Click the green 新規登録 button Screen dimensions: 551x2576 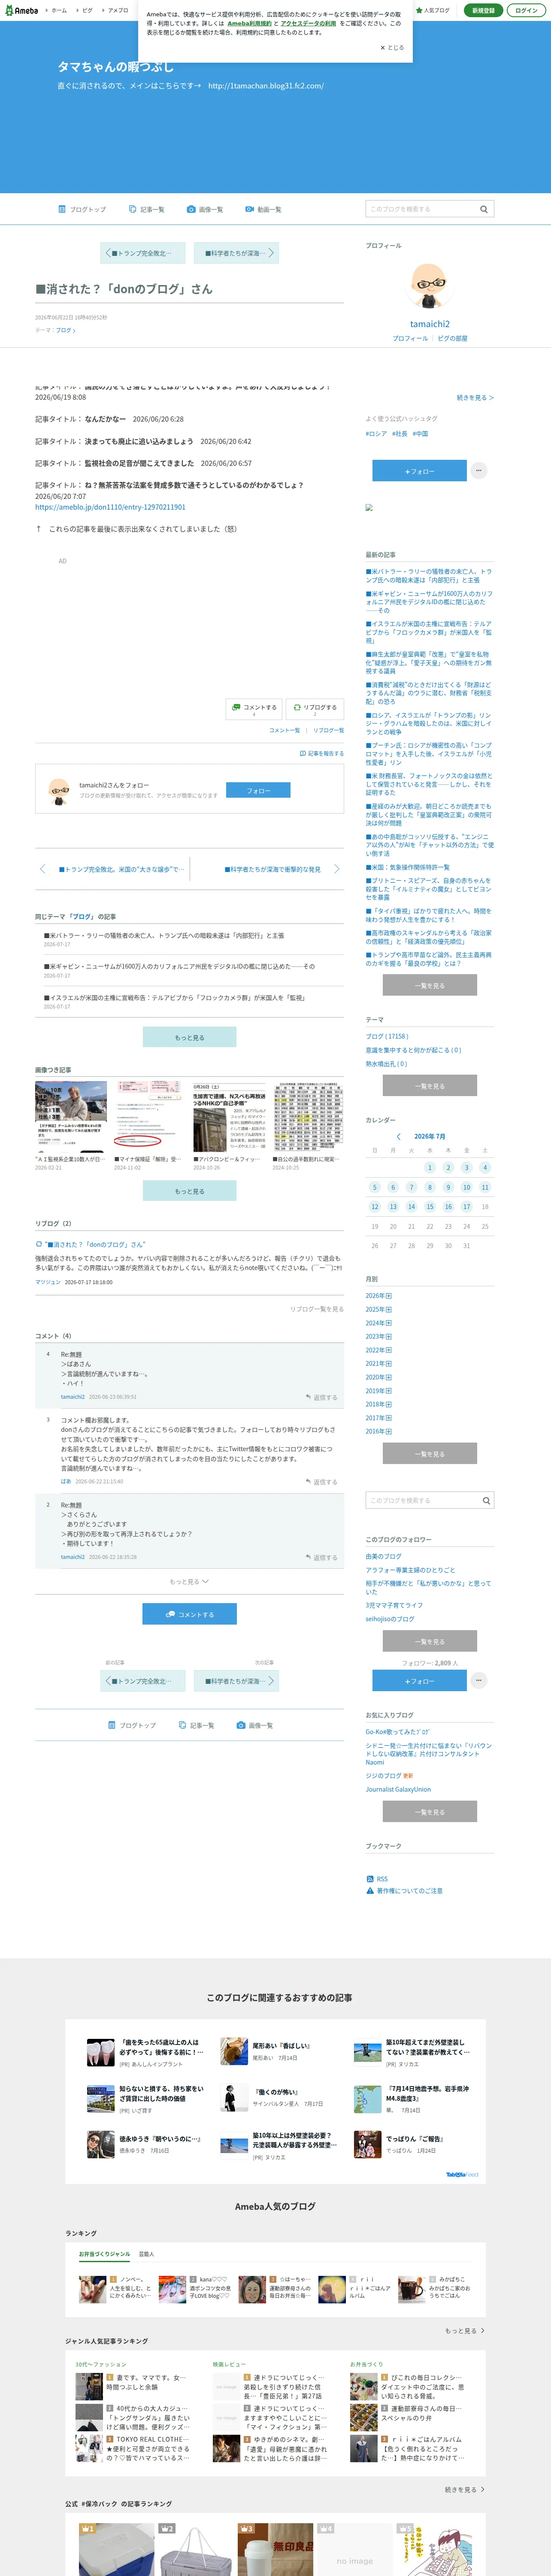click(x=483, y=10)
